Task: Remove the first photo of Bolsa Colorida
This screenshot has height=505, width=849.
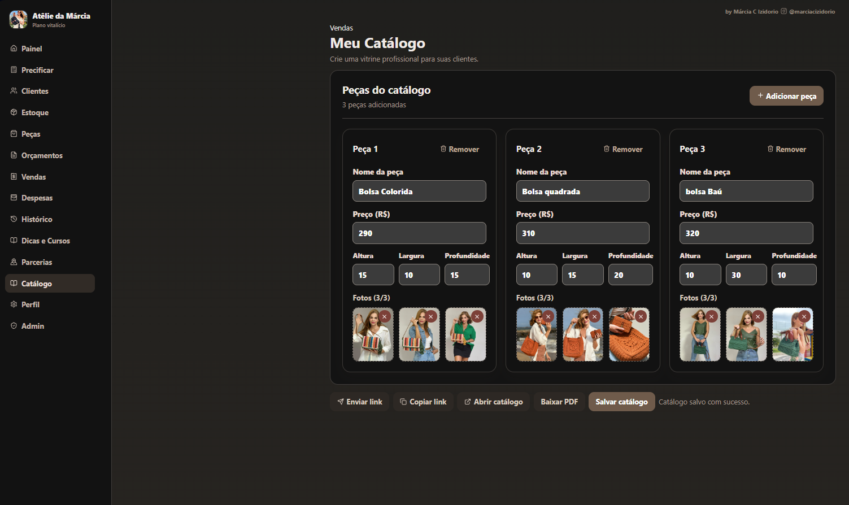Action: (x=385, y=316)
